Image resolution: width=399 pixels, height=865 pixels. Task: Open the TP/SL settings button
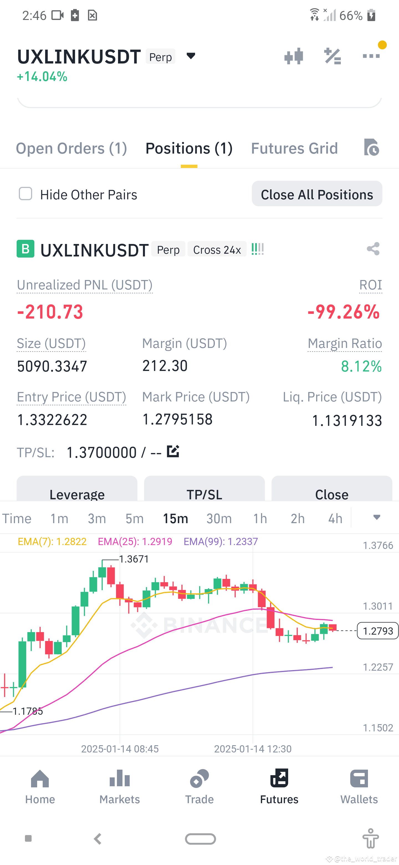pos(204,489)
